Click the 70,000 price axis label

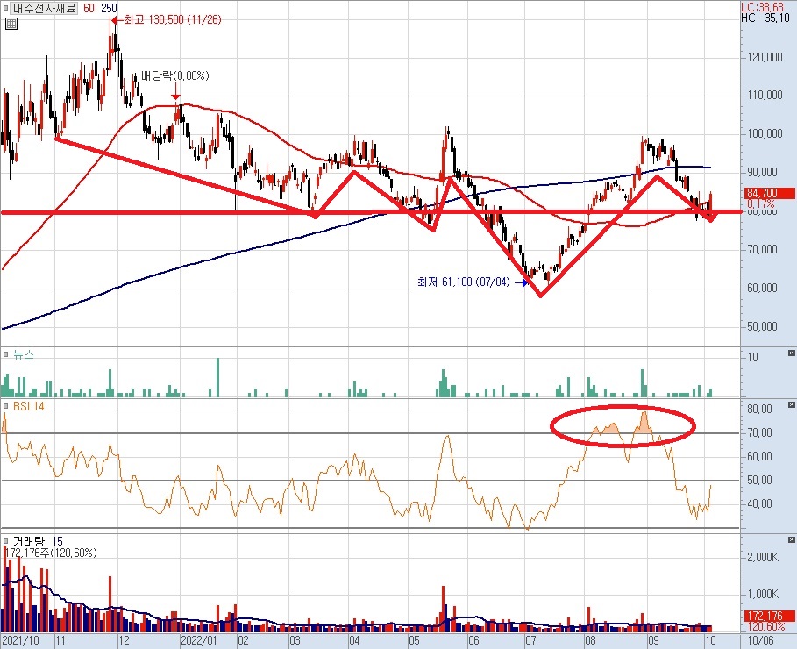763,249
